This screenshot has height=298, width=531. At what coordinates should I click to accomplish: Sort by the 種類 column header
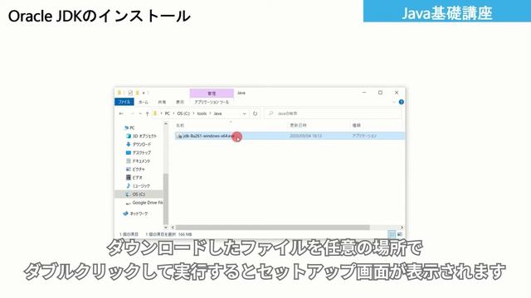coord(356,125)
